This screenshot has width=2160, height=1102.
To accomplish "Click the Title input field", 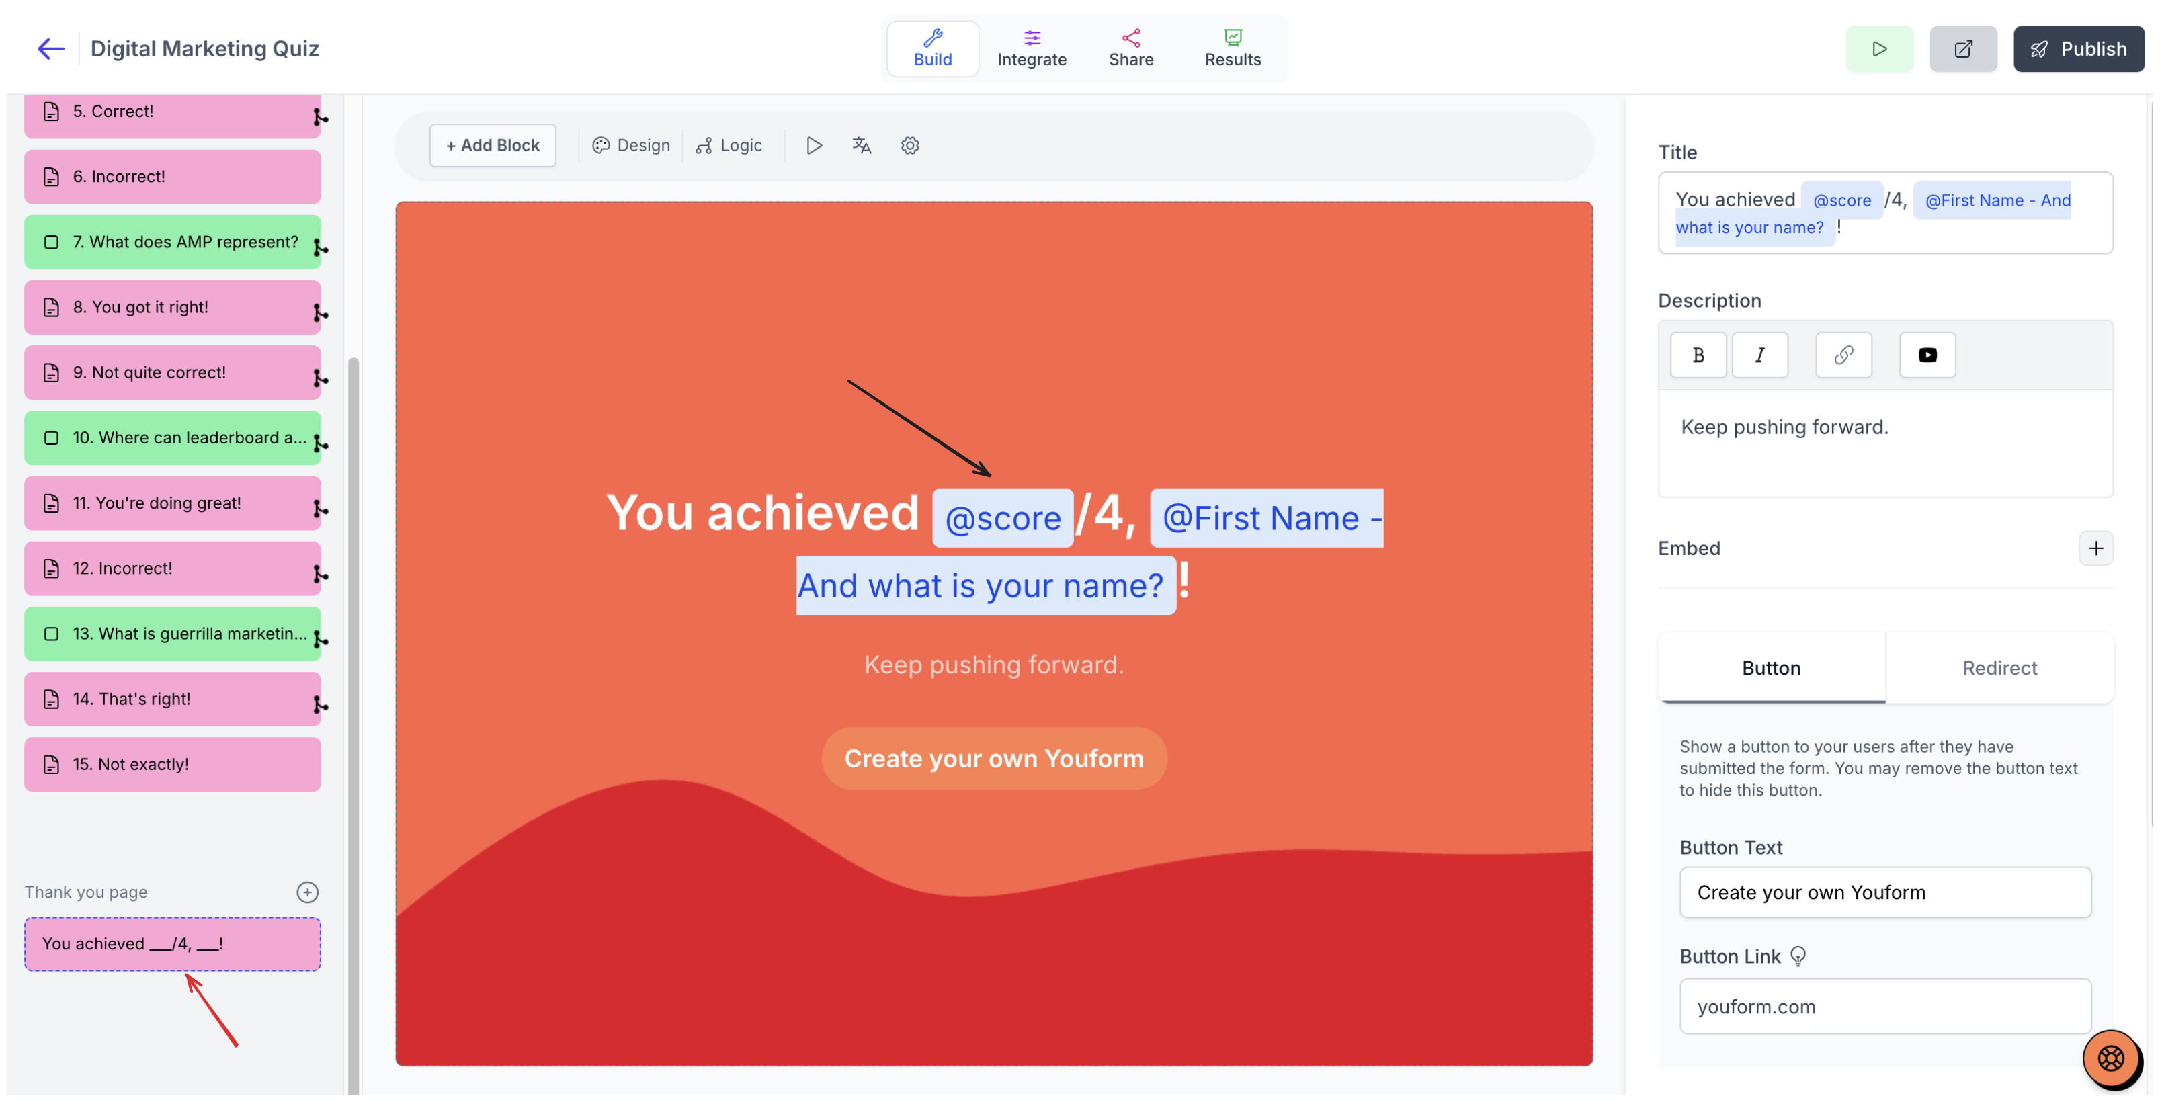I will (1884, 213).
